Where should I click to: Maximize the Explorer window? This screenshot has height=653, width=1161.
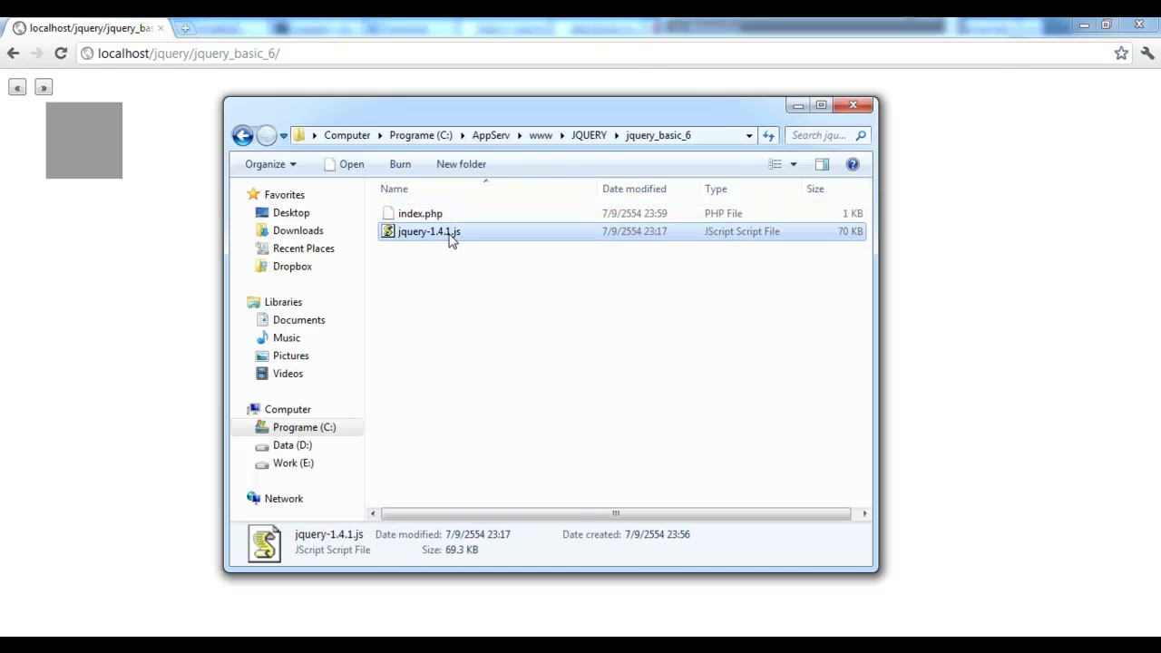(822, 105)
